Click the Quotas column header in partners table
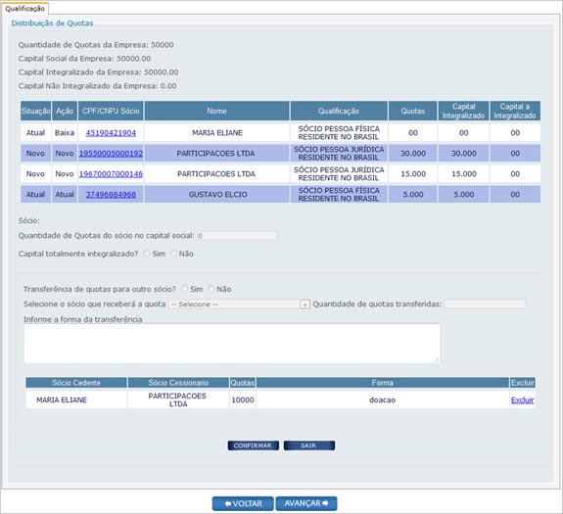The width and height of the screenshot is (563, 514). tap(413, 111)
